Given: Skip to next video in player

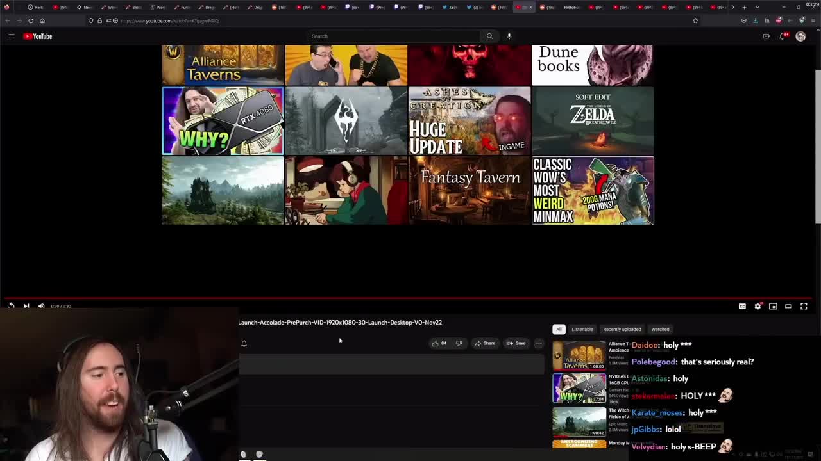Looking at the screenshot, I should tap(26, 306).
